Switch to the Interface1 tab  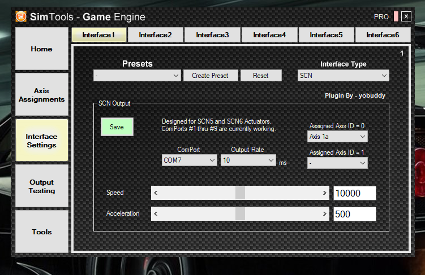(x=99, y=35)
